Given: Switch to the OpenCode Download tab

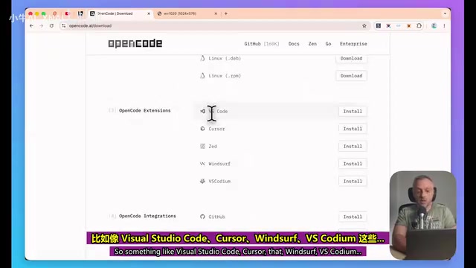Looking at the screenshot, I should pos(119,13).
